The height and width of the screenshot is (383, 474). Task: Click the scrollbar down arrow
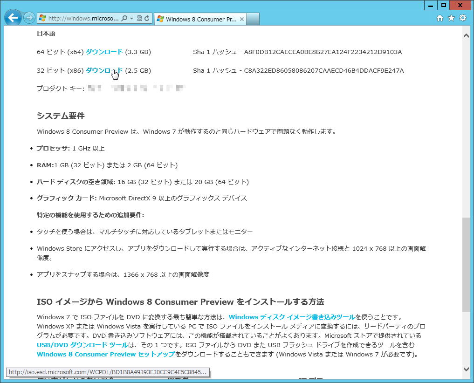(466, 369)
